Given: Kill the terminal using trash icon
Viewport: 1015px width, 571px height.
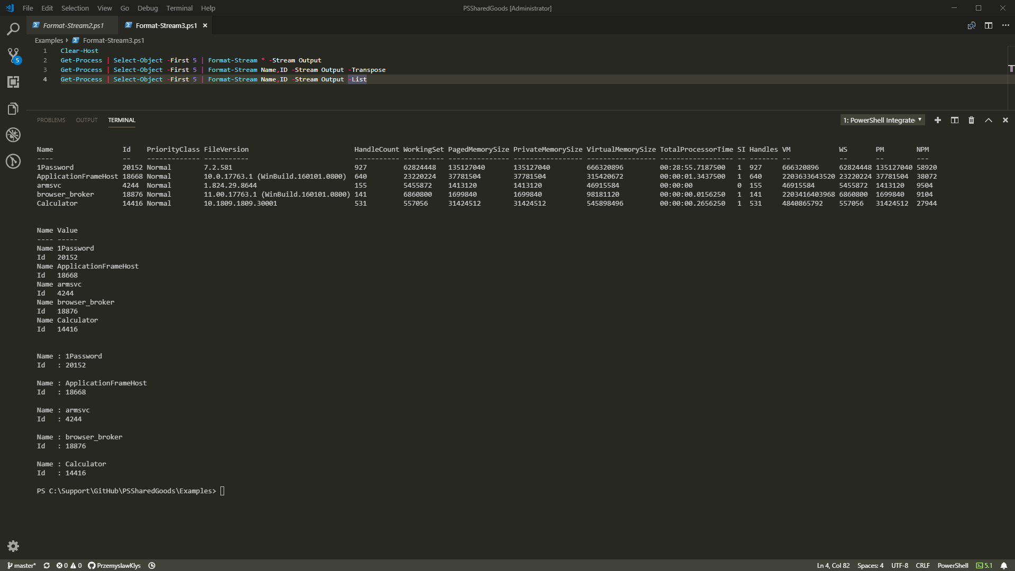Looking at the screenshot, I should coord(971,120).
